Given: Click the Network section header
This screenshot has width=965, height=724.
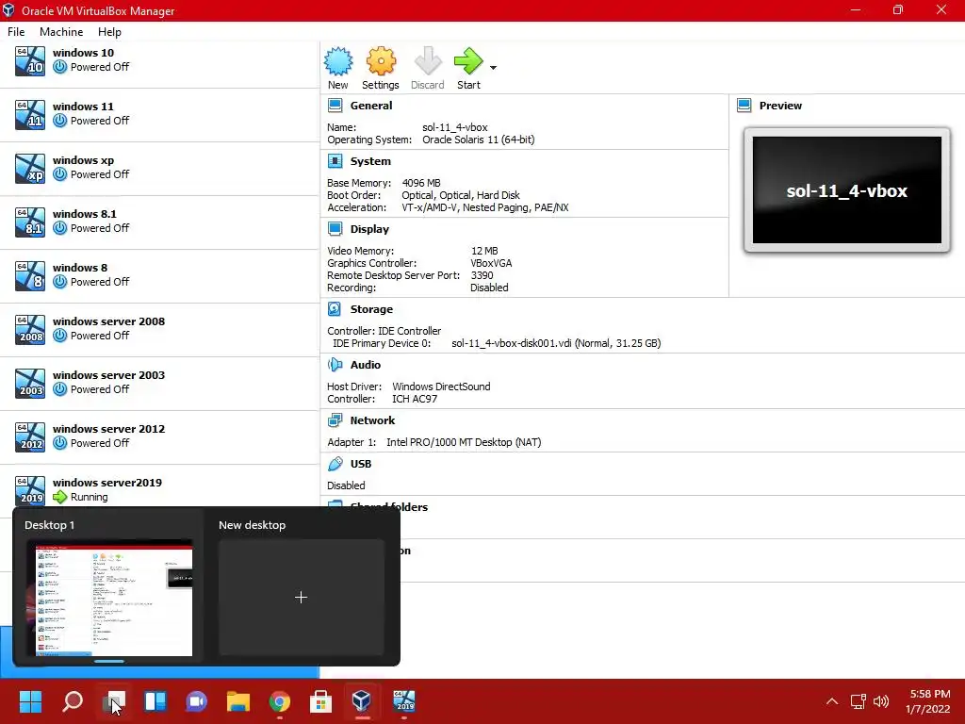Looking at the screenshot, I should click(x=372, y=420).
